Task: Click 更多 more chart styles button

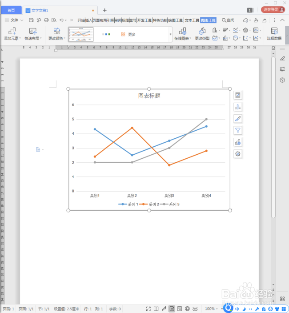Action: [128, 34]
